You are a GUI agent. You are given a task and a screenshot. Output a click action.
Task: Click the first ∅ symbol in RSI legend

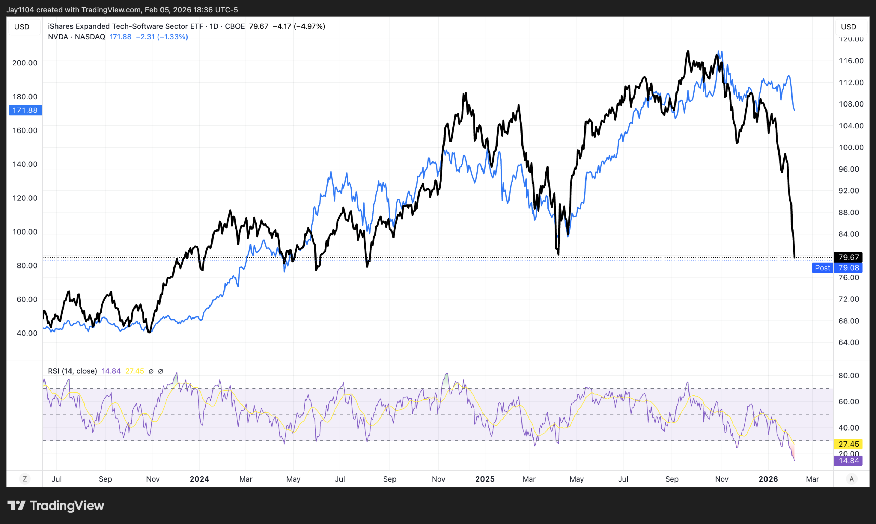pyautogui.click(x=151, y=371)
